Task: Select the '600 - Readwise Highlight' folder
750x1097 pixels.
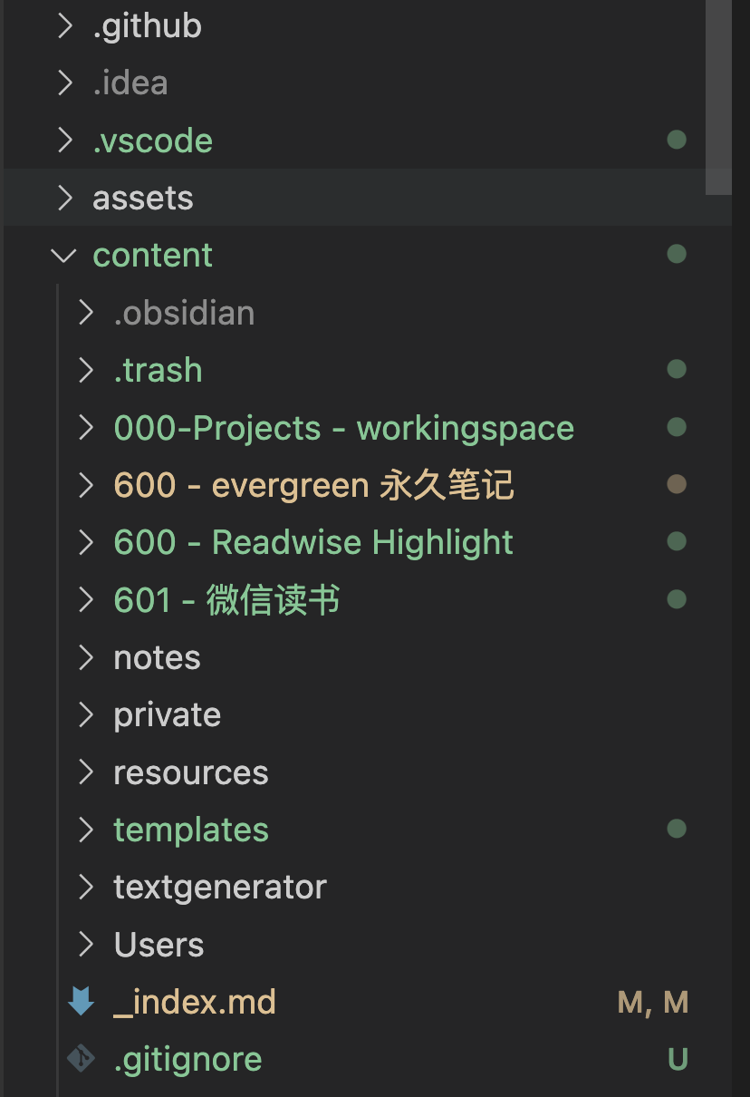Action: click(313, 541)
